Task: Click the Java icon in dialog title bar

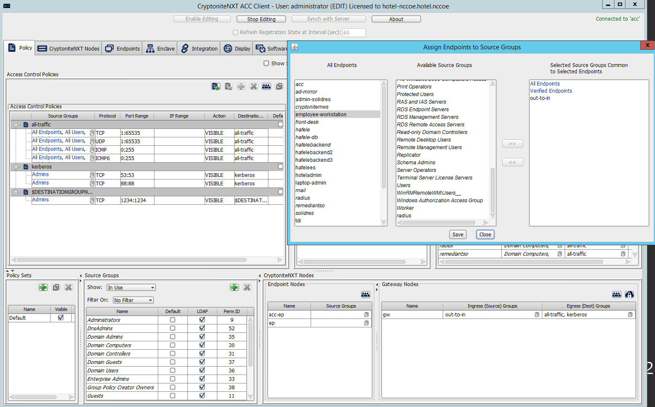Action: coord(295,47)
